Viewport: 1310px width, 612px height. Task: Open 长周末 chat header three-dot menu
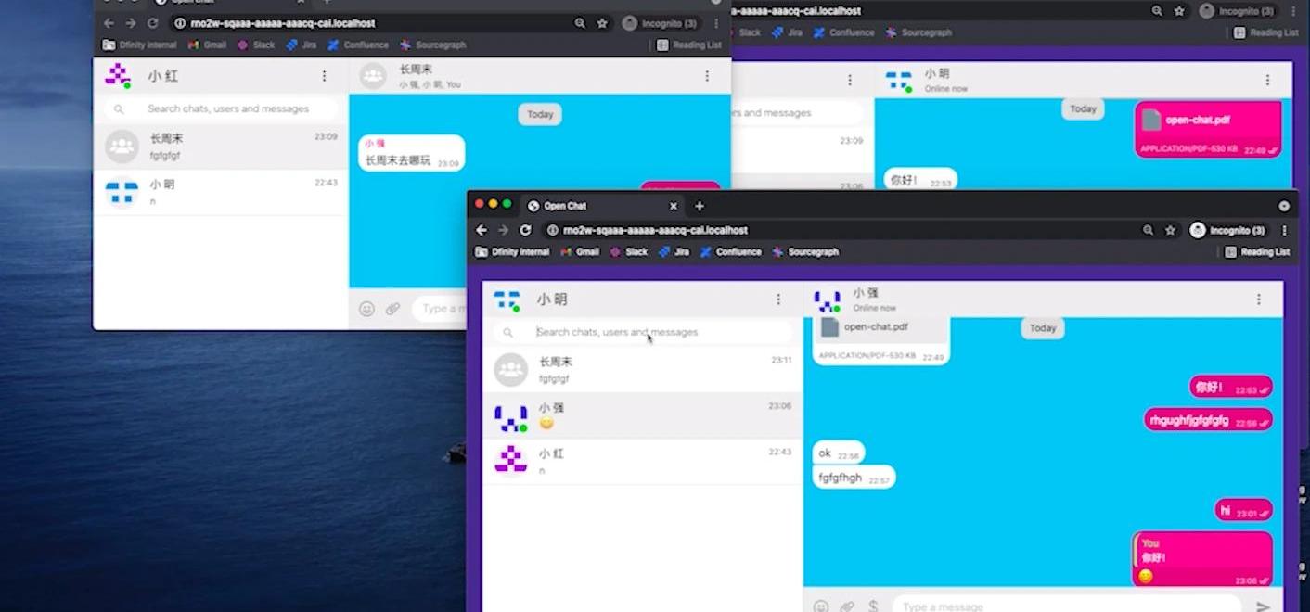[x=707, y=76]
